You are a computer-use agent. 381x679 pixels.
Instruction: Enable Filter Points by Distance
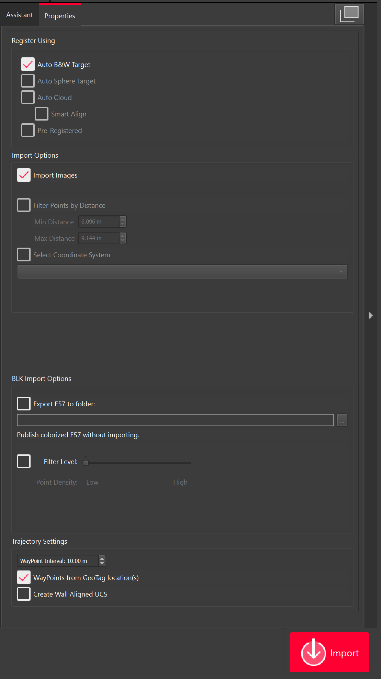tap(24, 205)
